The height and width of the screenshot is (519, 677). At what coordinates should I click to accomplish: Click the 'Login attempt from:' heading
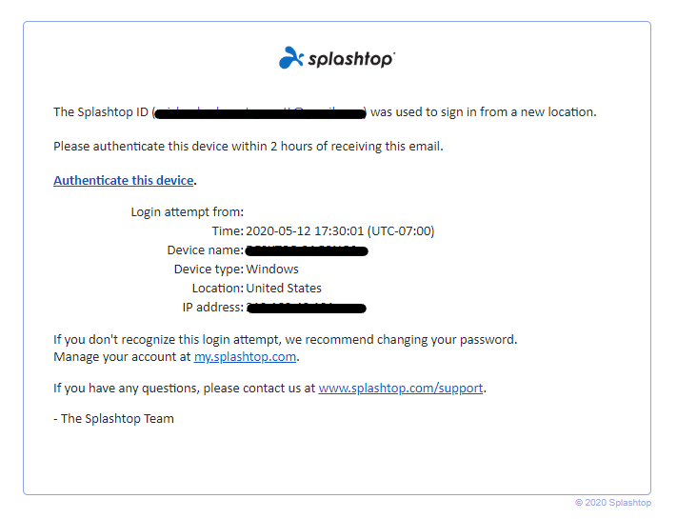188,212
